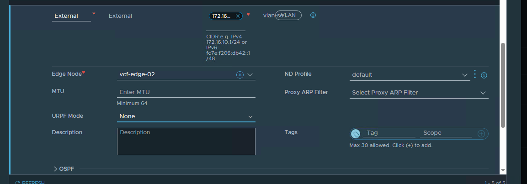This screenshot has height=184, width=527.
Task: Expand the OSPF section
Action: coord(56,169)
